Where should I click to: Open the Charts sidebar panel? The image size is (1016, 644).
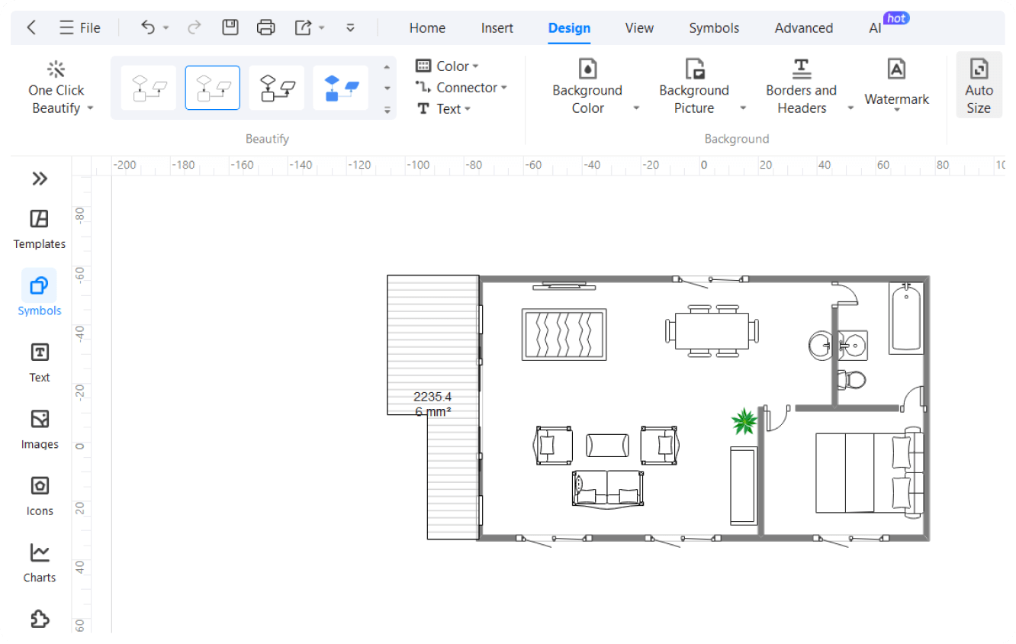point(39,562)
